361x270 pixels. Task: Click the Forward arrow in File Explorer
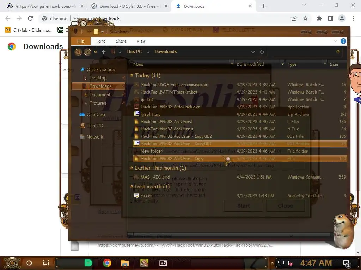coord(87,52)
